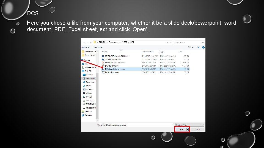Expand the File name history dropdown arrow
This screenshot has height=148, width=264.
click(x=172, y=125)
